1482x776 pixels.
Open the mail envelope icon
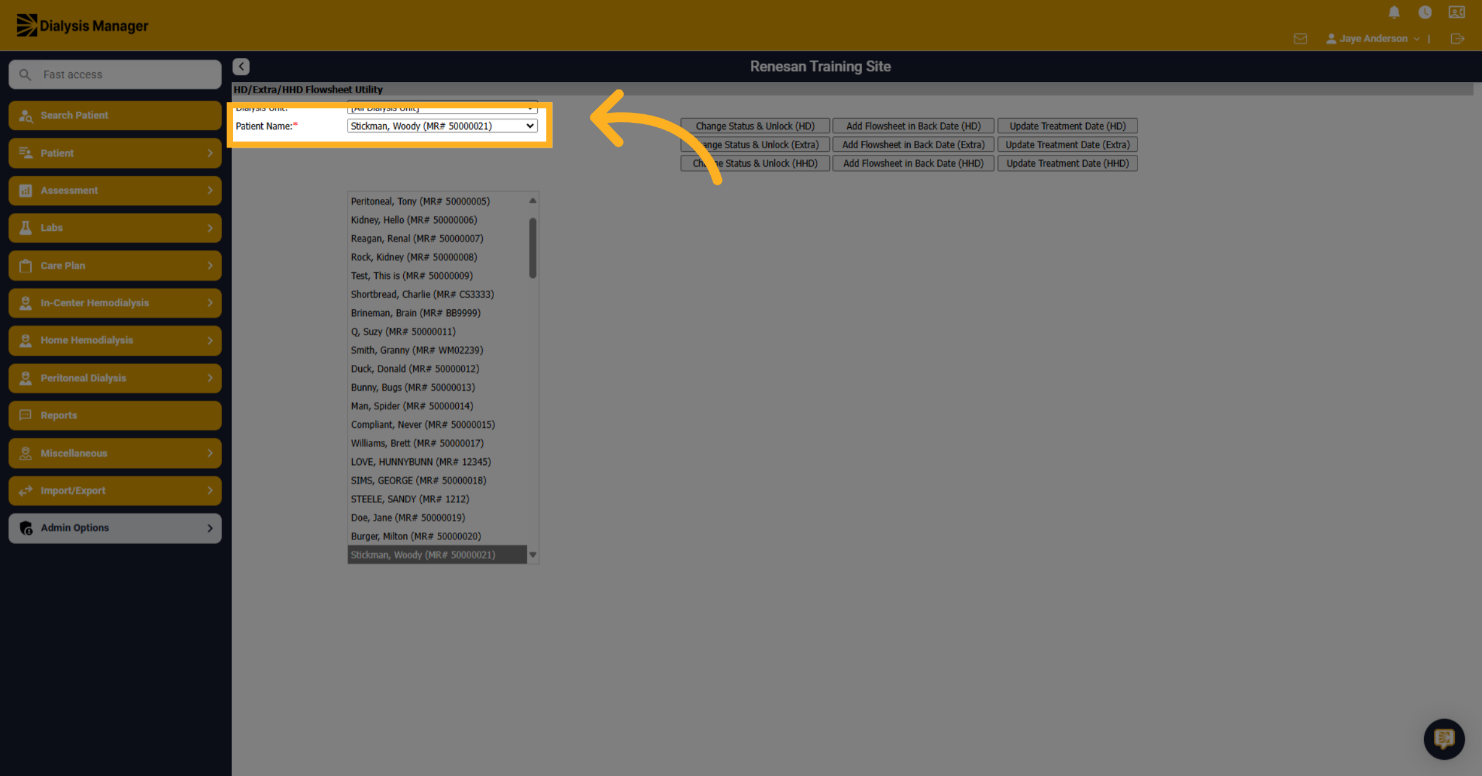1300,39
